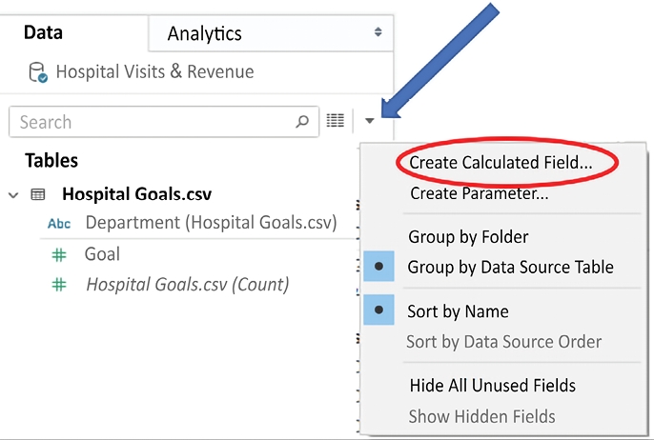
Task: Click the search magnifier icon
Action: 302,121
